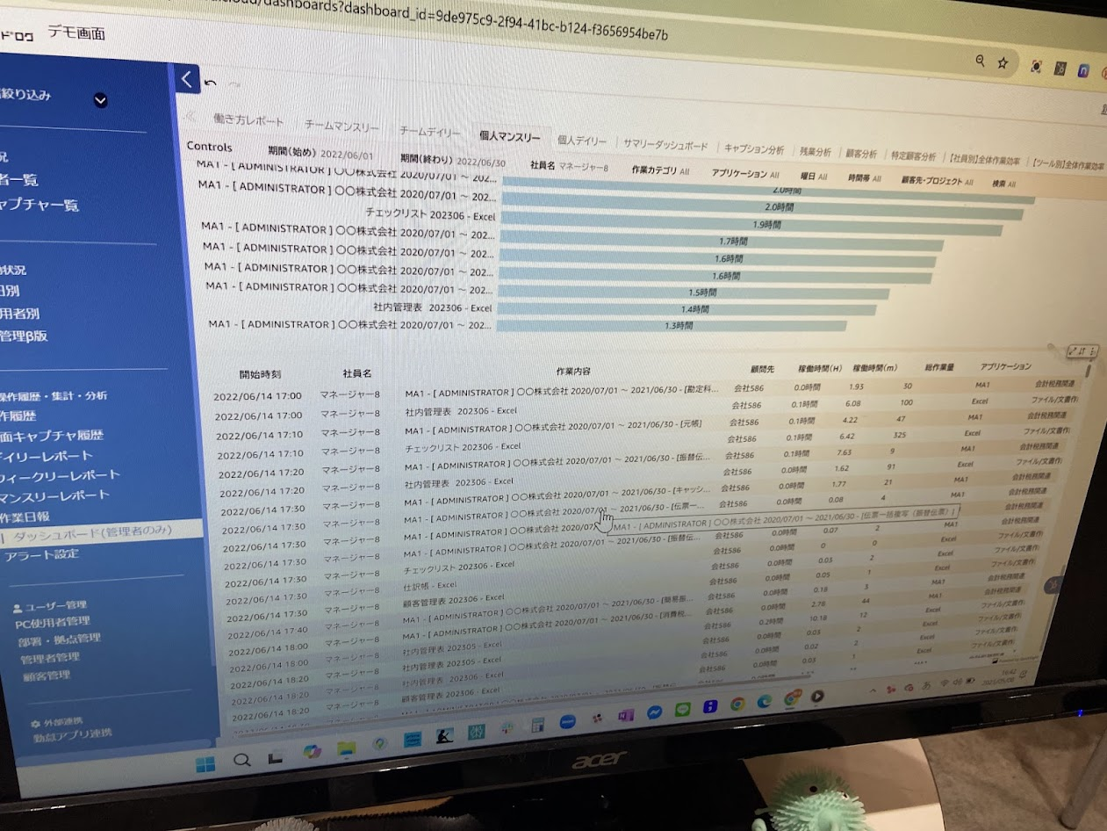Open OneNote from the taskbar
The width and height of the screenshot is (1107, 831).
625,716
